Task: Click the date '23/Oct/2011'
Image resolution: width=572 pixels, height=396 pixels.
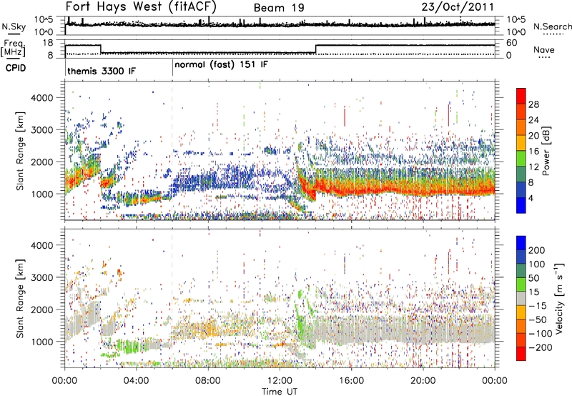Action: (x=458, y=7)
